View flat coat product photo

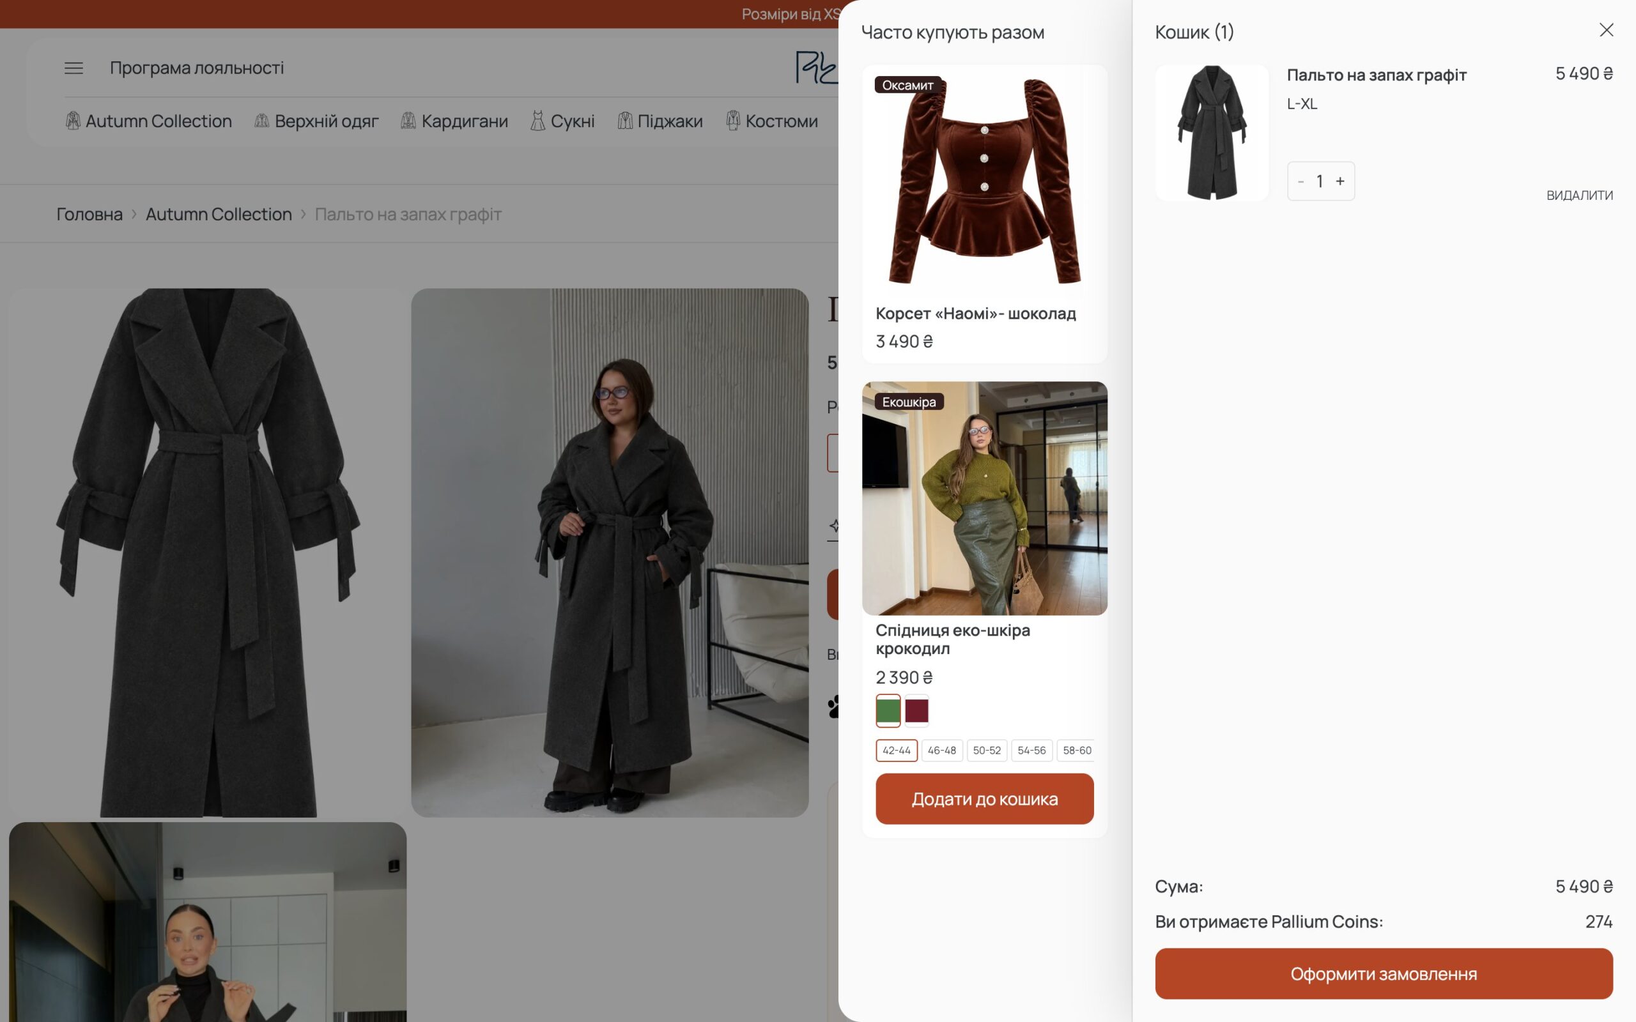208,553
